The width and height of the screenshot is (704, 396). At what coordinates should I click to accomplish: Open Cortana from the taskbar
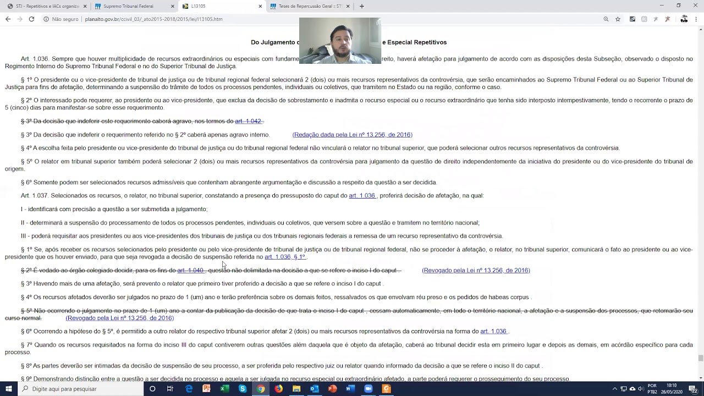pyautogui.click(x=152, y=389)
